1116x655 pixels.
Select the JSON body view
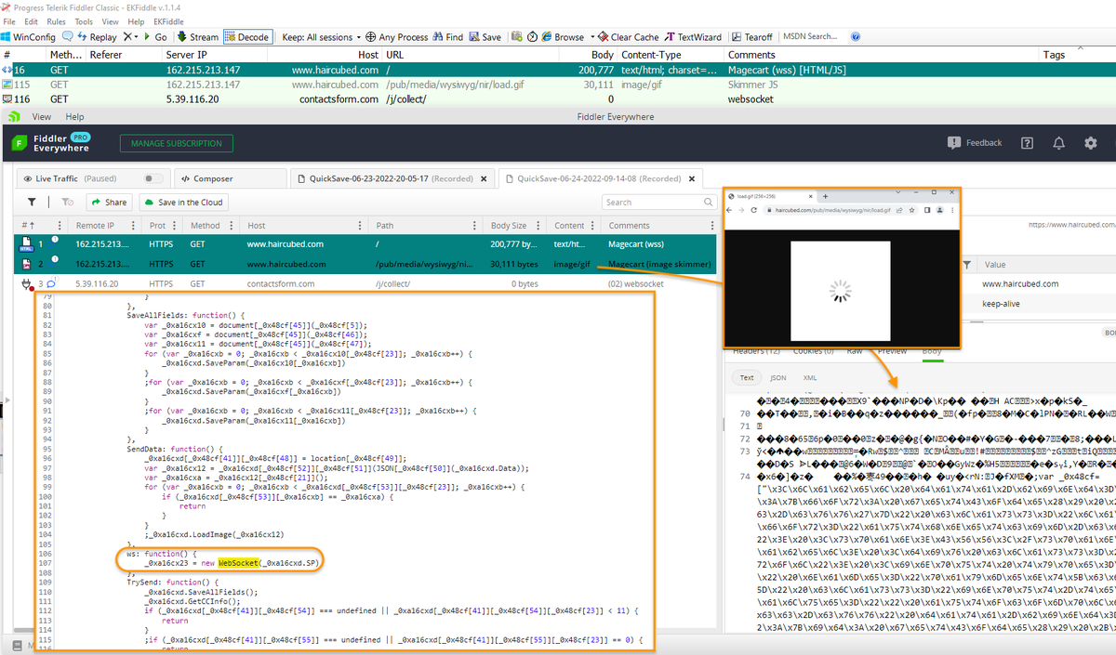pos(777,378)
